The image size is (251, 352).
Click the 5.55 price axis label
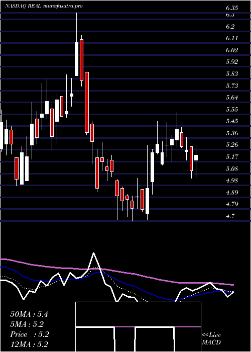[x=232, y=109]
